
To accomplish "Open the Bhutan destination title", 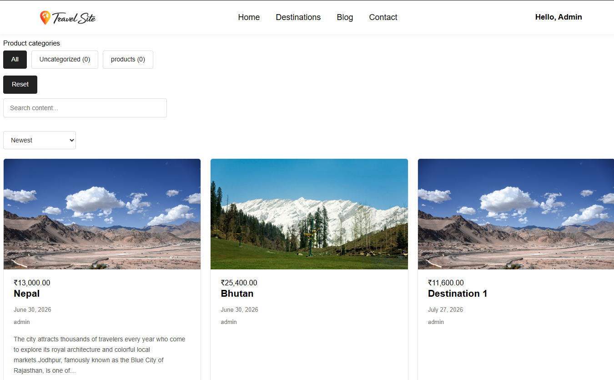I will point(237,294).
